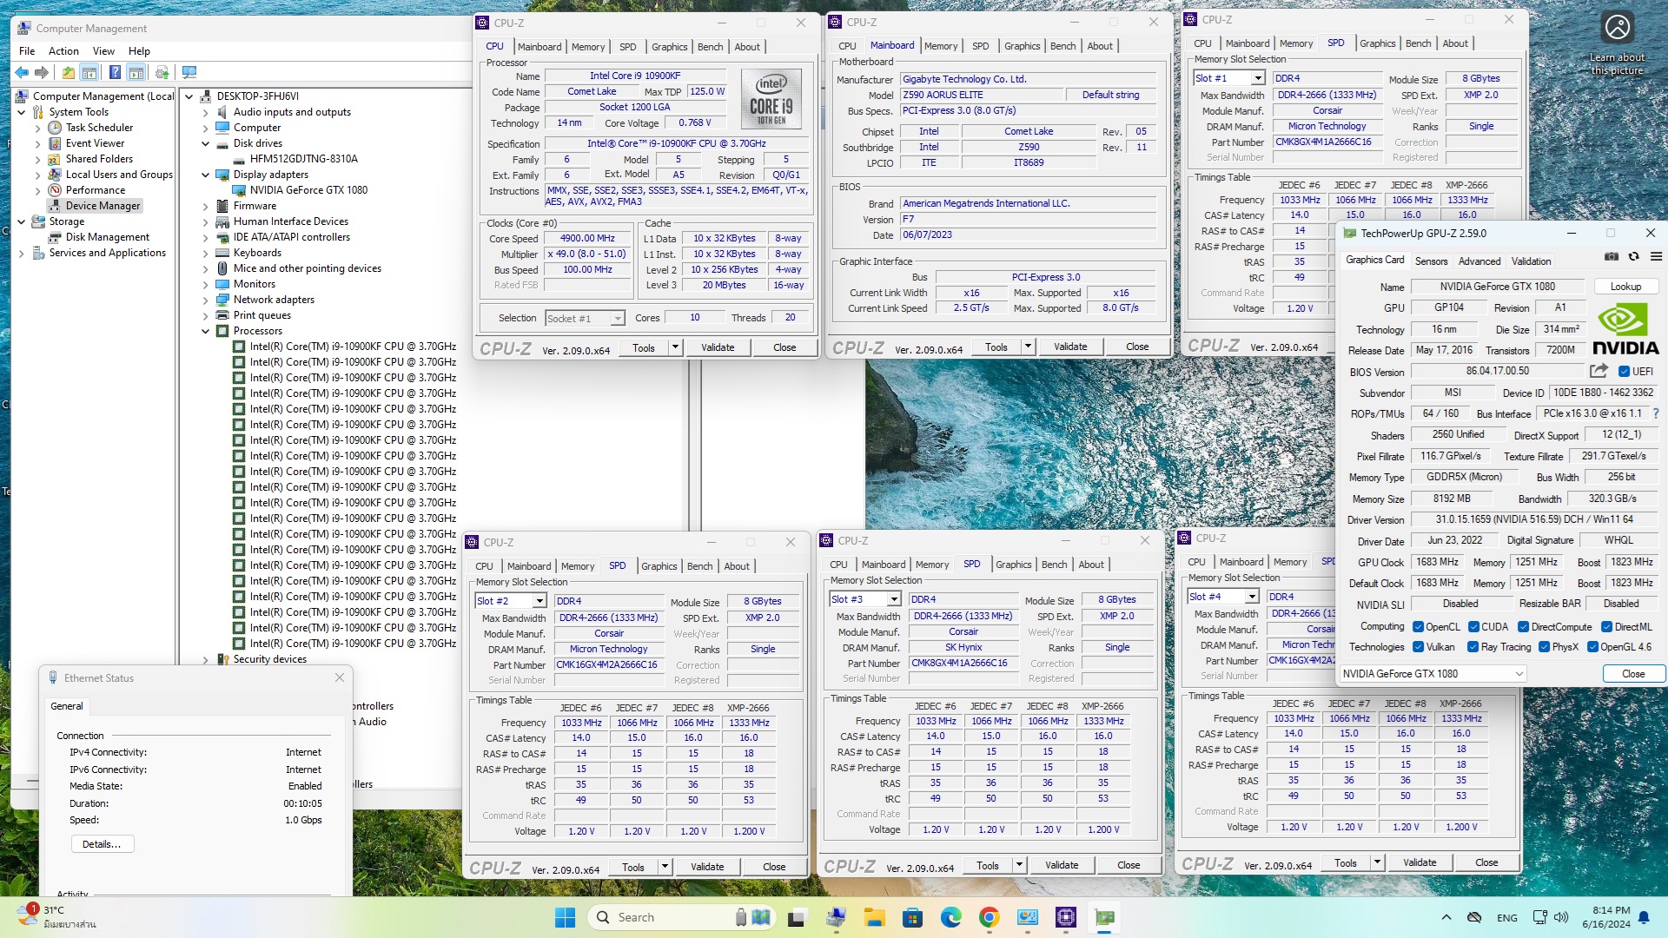Toggle the DirectML checkbox in GPU-Z
The image size is (1668, 938).
[1606, 627]
